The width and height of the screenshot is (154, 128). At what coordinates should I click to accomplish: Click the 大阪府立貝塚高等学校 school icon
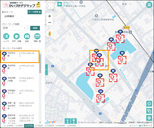tap(96, 16)
